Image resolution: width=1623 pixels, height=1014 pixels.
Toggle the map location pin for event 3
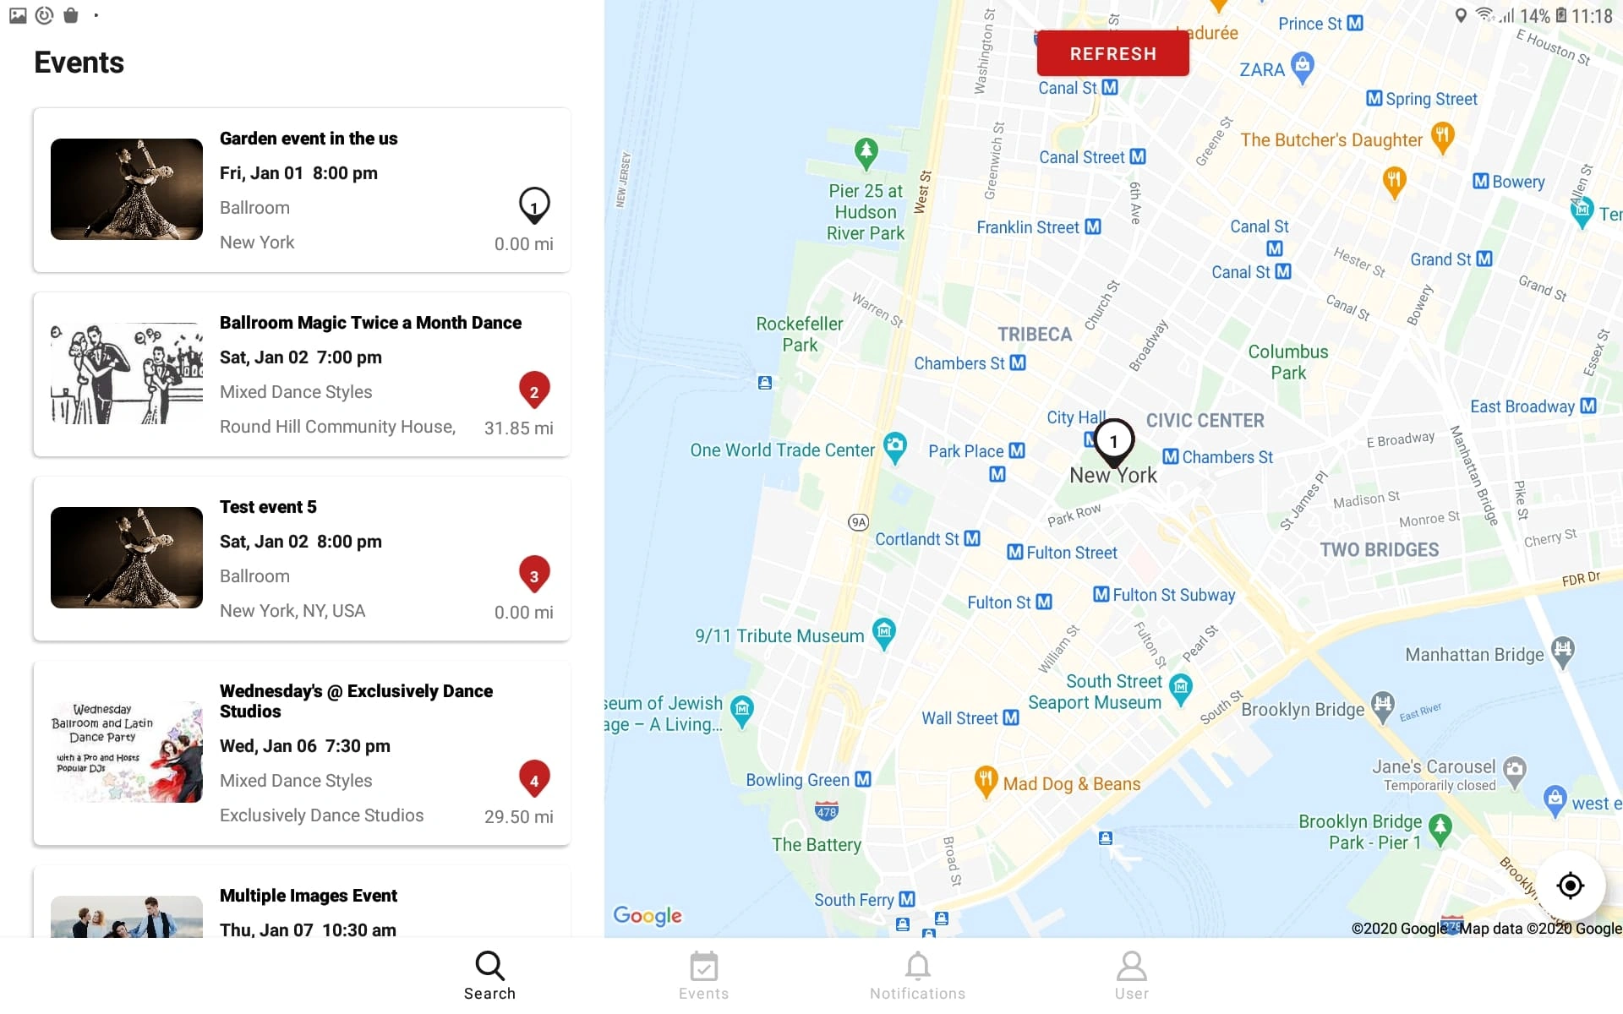pyautogui.click(x=533, y=572)
